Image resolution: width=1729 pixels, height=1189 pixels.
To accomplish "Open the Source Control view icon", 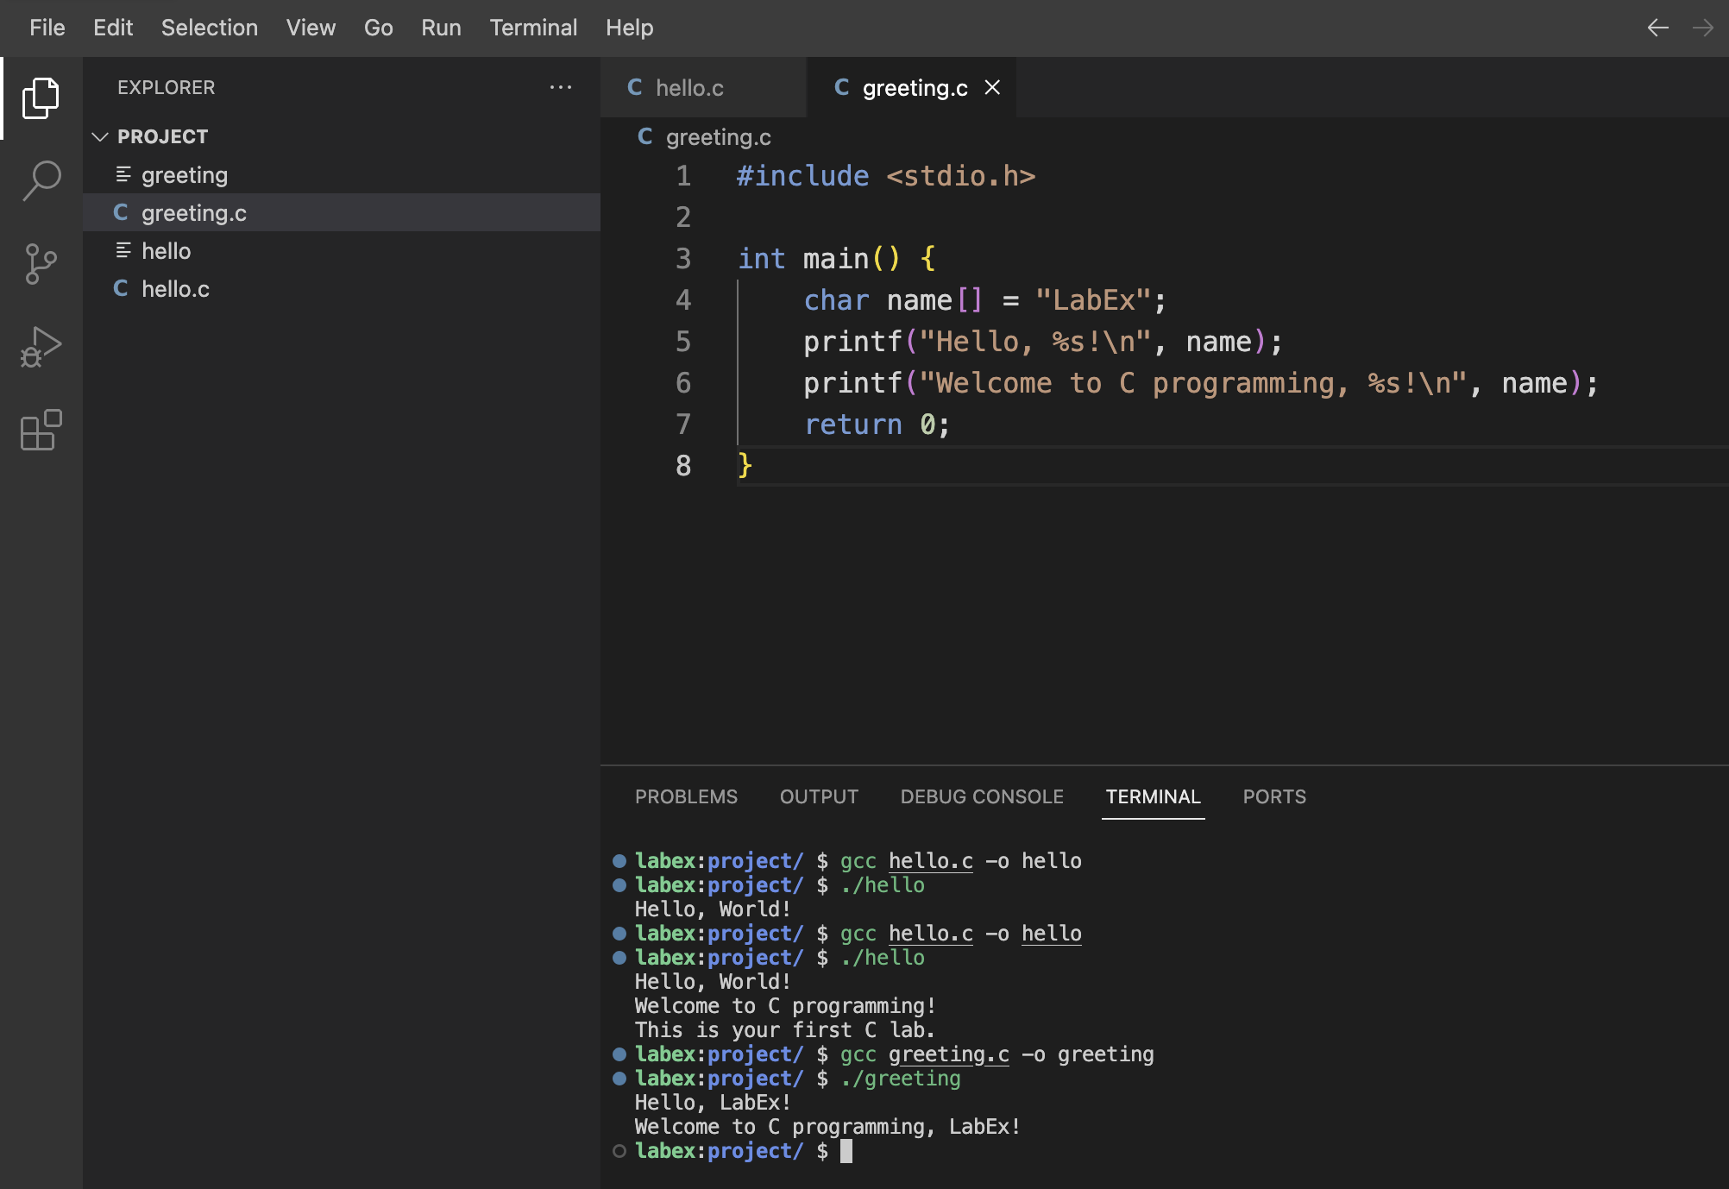I will [x=41, y=263].
